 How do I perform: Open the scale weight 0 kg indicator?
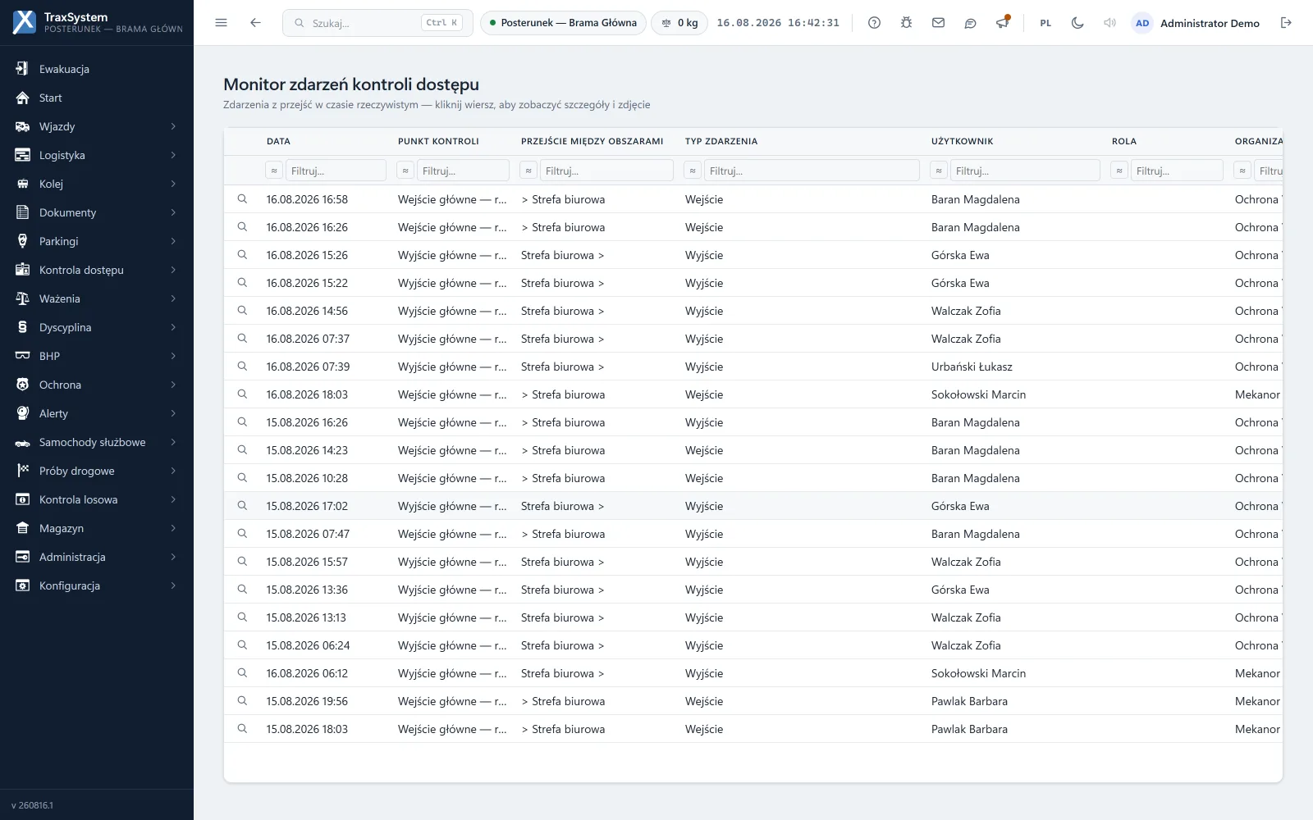point(679,23)
